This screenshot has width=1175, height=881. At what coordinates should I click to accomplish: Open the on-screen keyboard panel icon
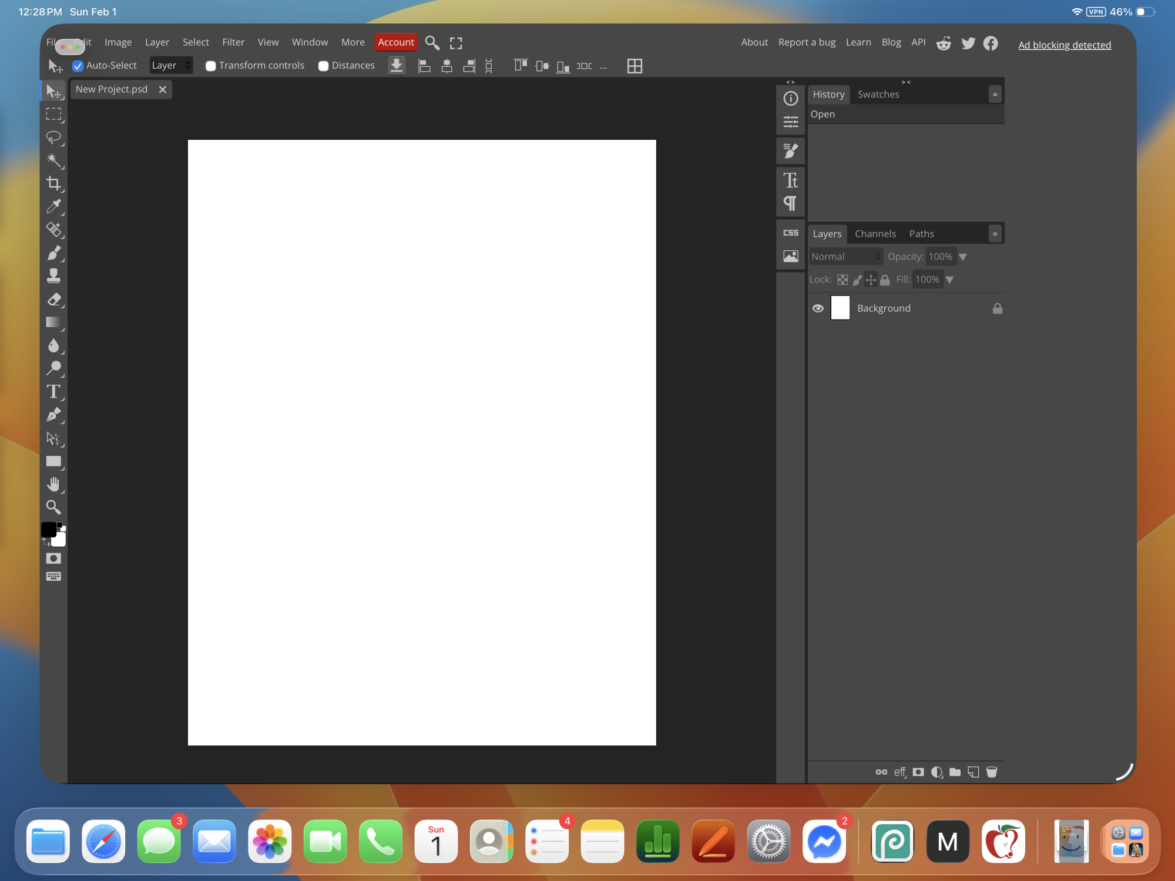53,576
